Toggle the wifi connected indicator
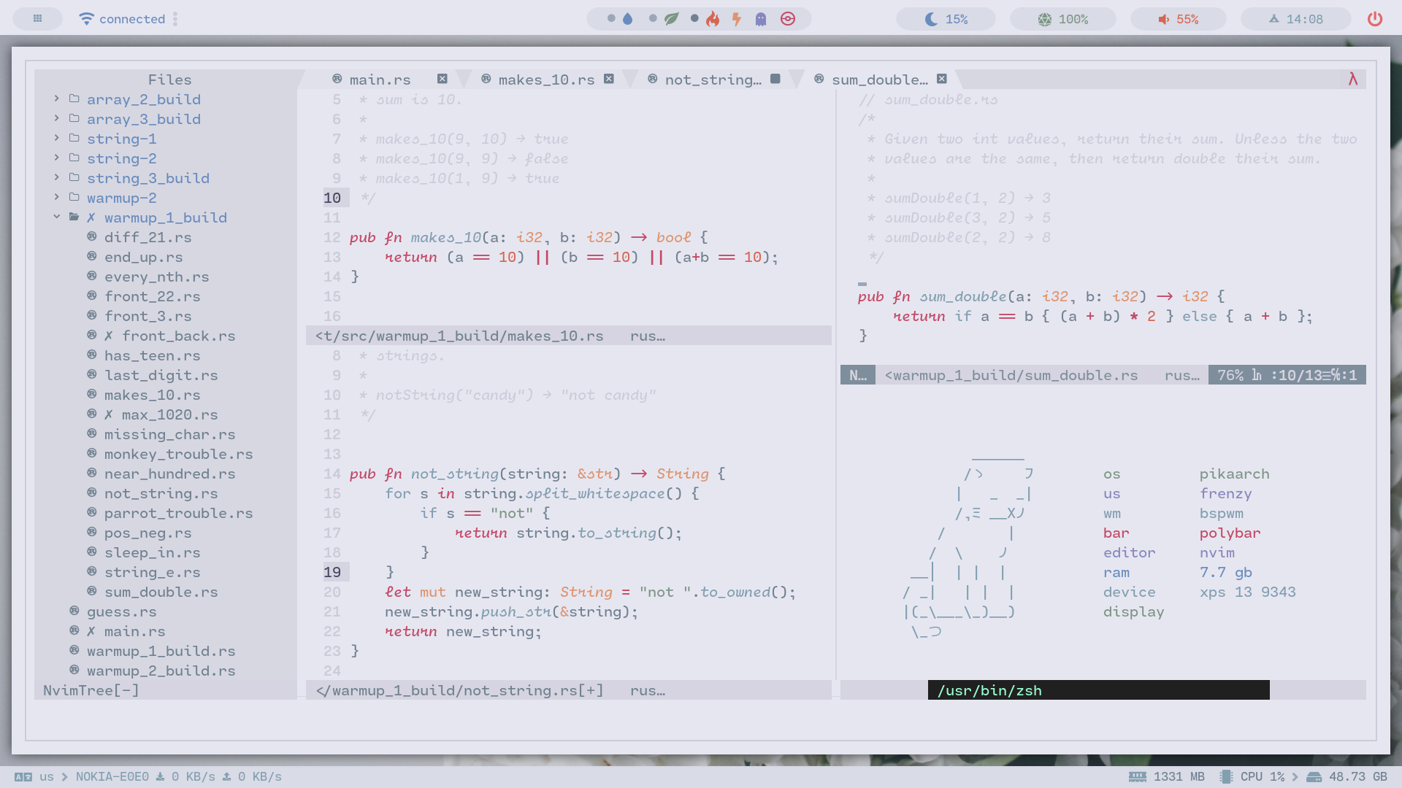1402x788 pixels. [x=122, y=19]
